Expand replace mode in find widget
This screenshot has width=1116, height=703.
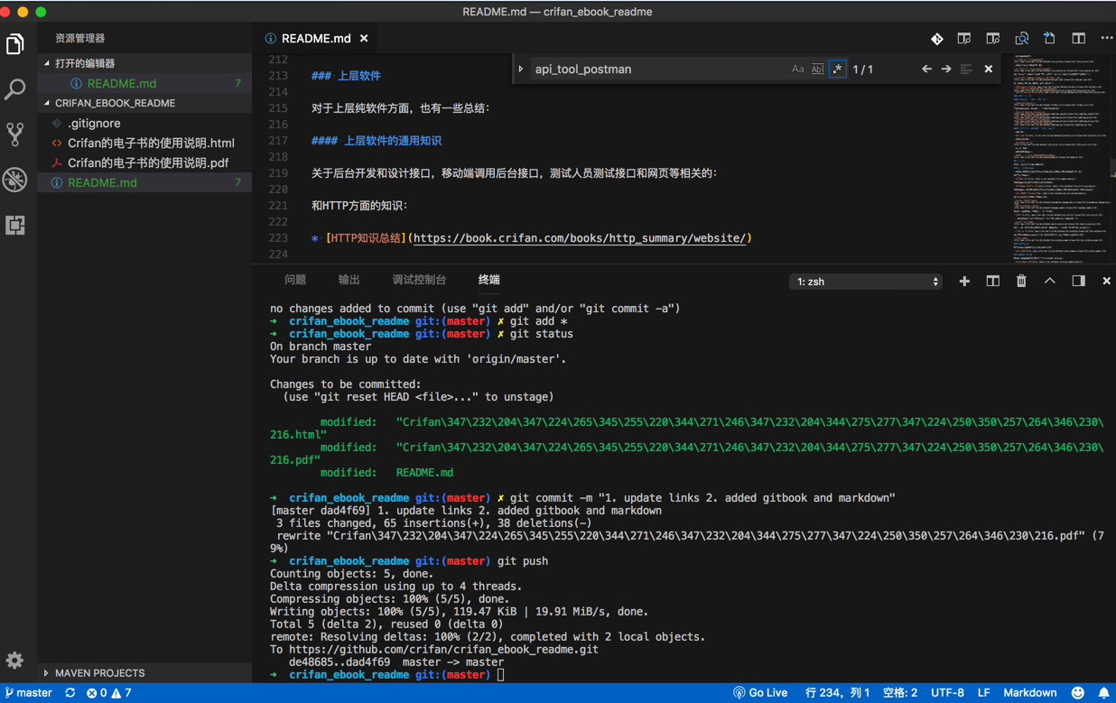[521, 69]
